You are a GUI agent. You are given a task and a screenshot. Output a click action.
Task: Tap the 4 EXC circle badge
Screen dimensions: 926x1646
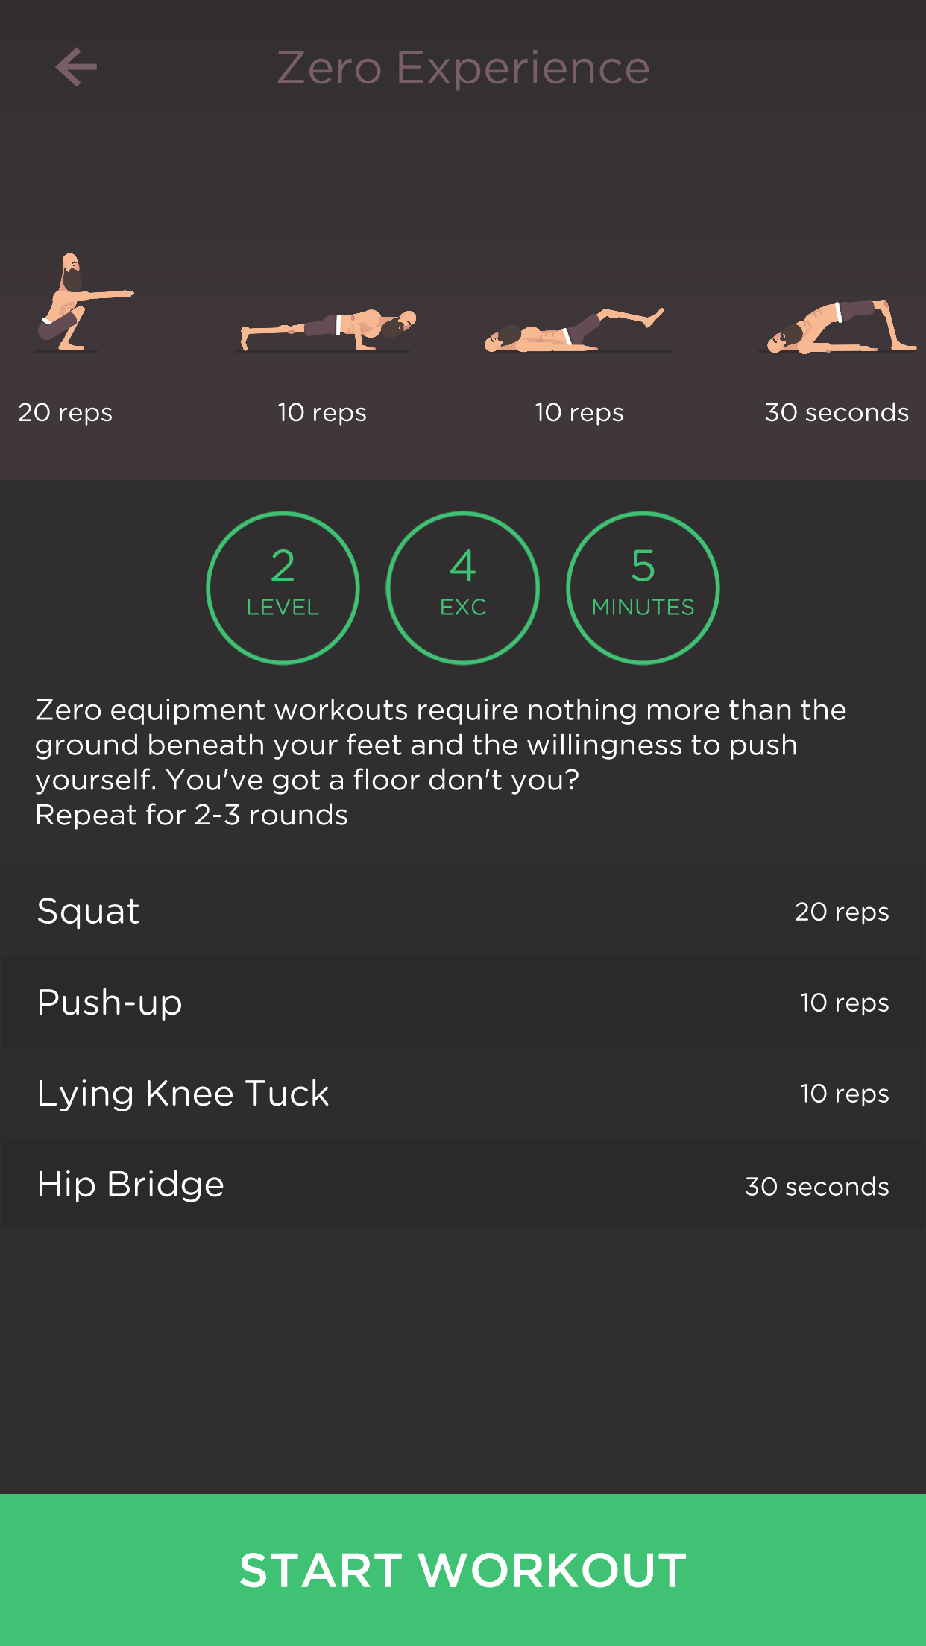[x=463, y=587]
